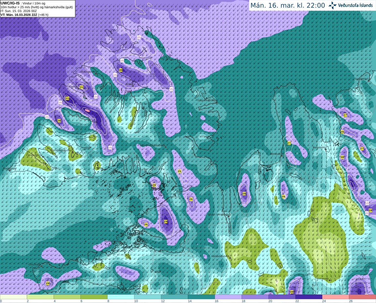Pick the 16–18 lavender legend swatch

click(228, 297)
